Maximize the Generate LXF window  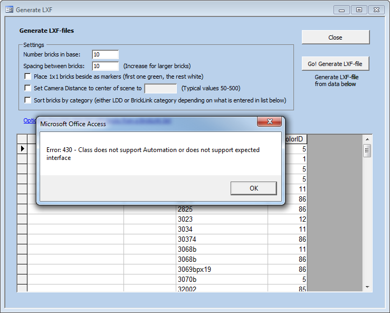coord(359,10)
